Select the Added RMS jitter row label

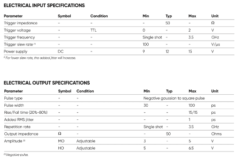19,119
